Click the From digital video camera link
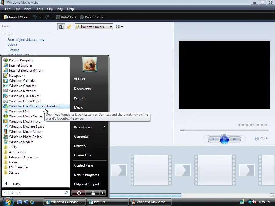The width and height of the screenshot is (275, 206). tap(26, 40)
